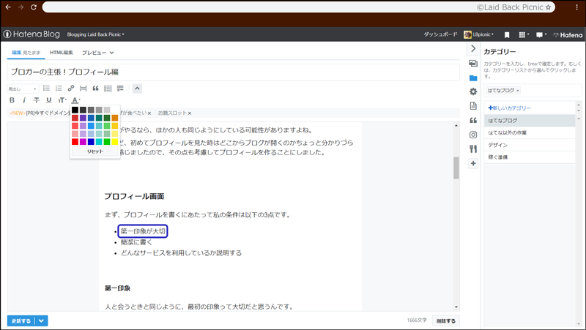
Task: Click the 更新する update button
Action: click(x=21, y=320)
